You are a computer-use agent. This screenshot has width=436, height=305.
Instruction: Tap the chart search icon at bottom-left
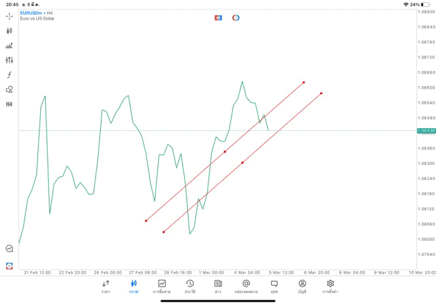coord(10,249)
